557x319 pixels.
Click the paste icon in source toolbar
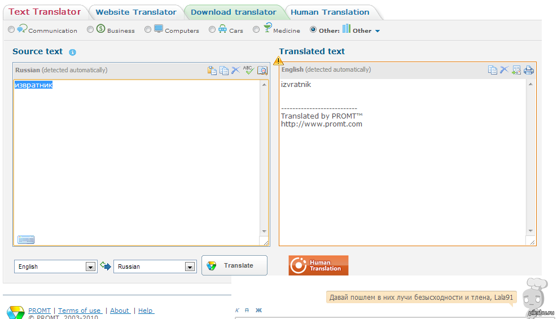[x=212, y=70]
